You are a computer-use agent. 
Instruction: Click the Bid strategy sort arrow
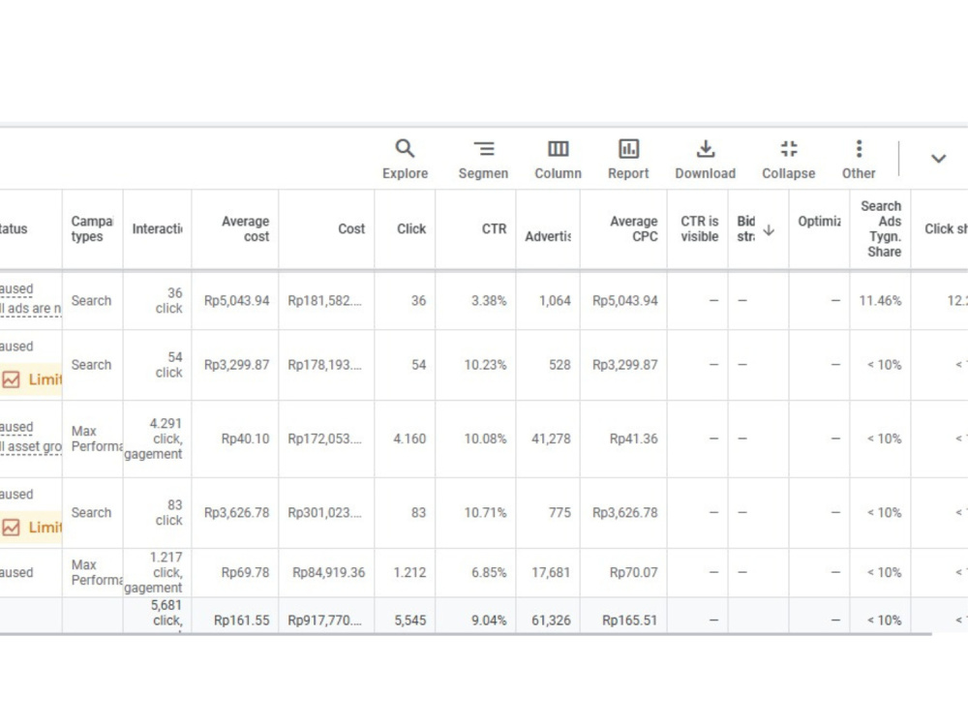769,230
